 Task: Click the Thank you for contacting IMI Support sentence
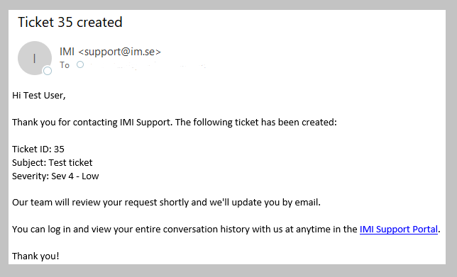tap(175, 122)
